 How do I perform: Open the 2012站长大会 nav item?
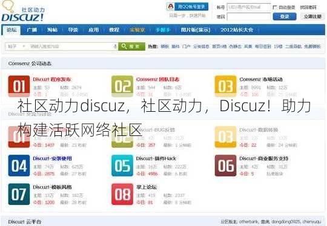tap(237, 30)
